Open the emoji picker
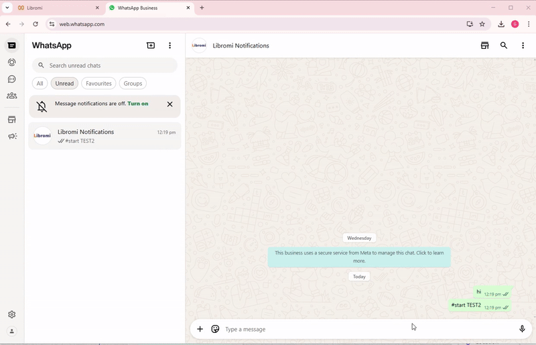This screenshot has height=345, width=536. [215, 329]
